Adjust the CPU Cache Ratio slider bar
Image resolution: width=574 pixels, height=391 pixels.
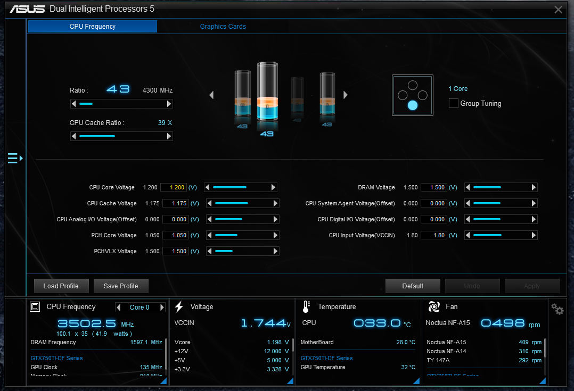click(x=121, y=136)
